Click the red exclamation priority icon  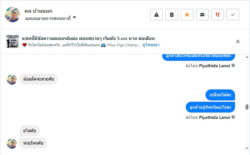[x=218, y=15]
